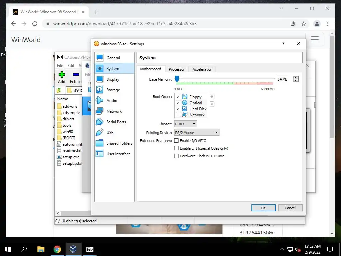Click Chrome address bar URL
Screen dimensions: 341x256
pos(125,24)
